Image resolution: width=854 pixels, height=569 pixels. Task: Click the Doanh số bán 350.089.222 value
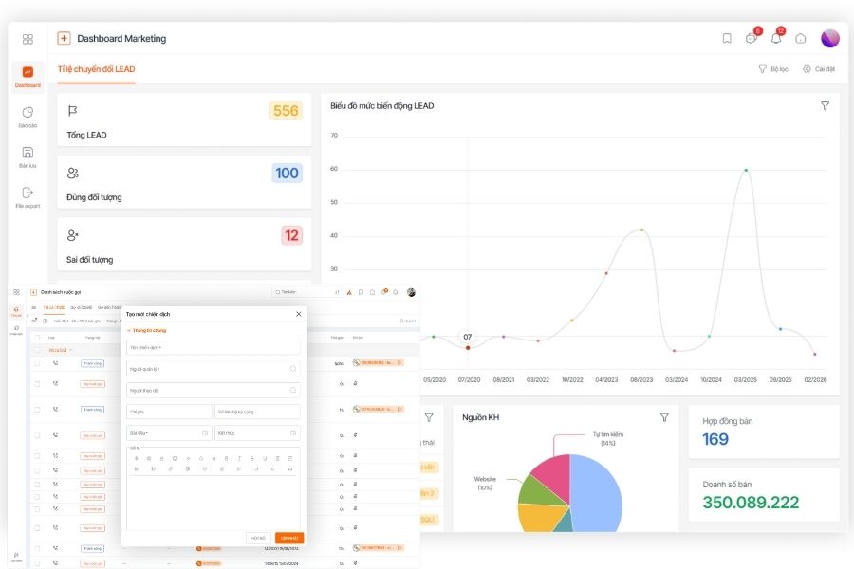[751, 502]
